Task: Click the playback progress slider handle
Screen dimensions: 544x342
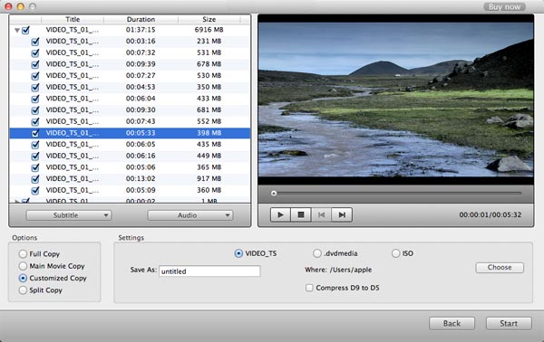Action: [x=274, y=193]
